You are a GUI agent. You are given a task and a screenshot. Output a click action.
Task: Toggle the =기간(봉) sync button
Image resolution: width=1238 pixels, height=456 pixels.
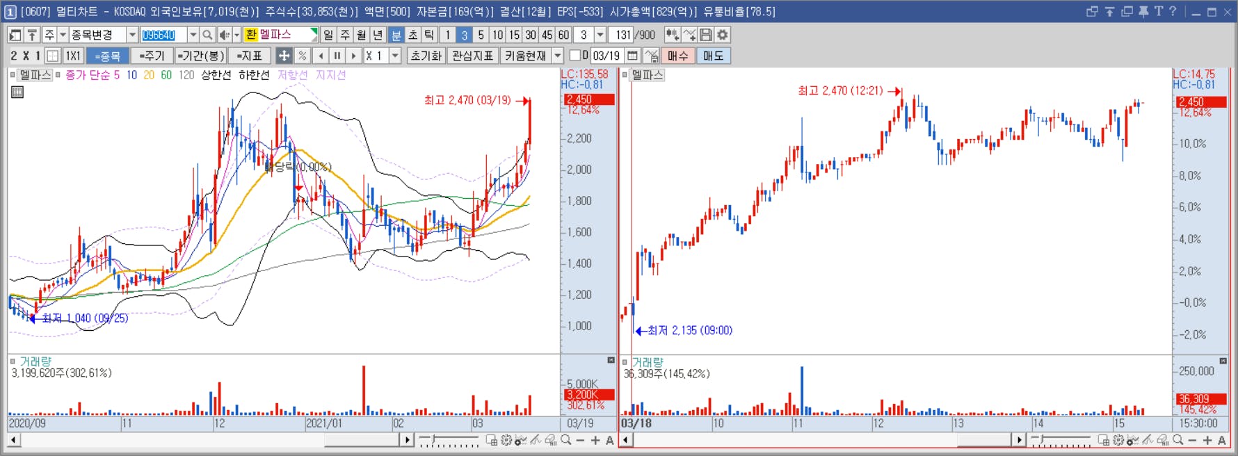click(200, 56)
